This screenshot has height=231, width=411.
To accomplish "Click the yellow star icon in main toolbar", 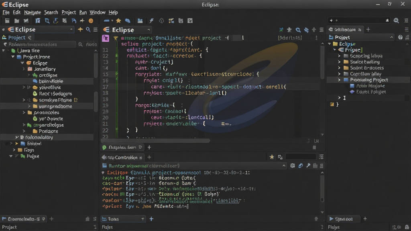I will point(118,21).
